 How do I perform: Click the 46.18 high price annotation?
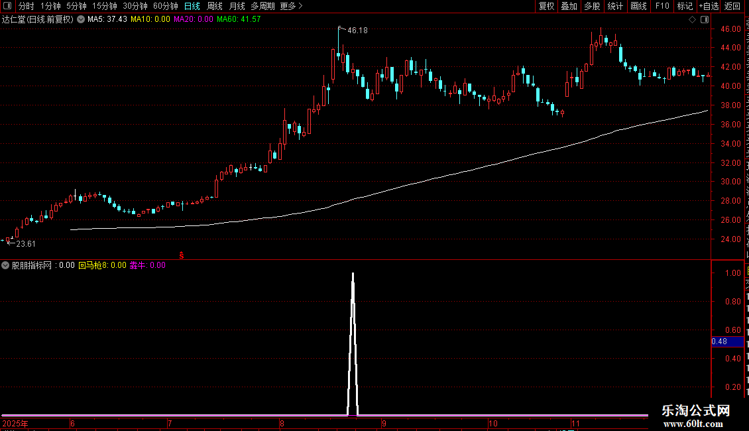pyautogui.click(x=357, y=31)
